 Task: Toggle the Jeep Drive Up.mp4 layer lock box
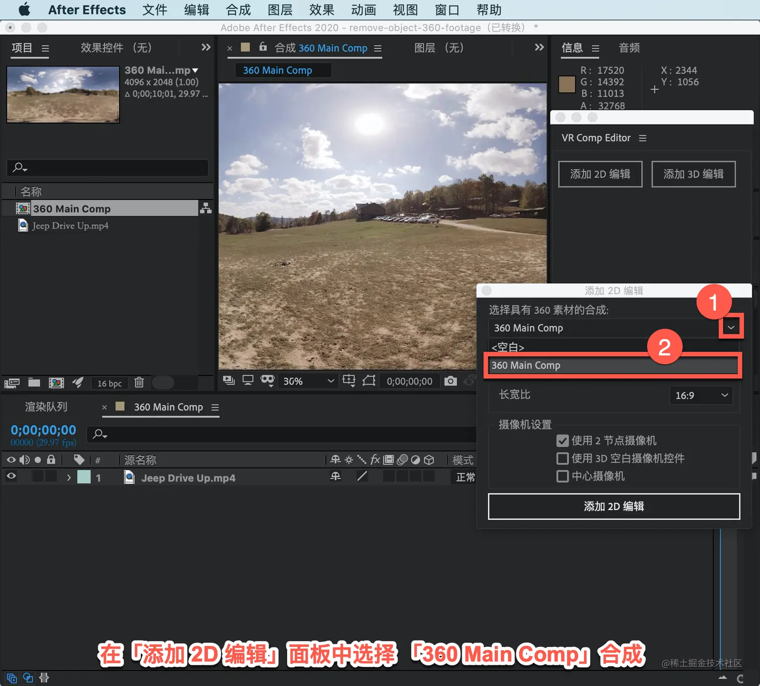[x=51, y=476]
